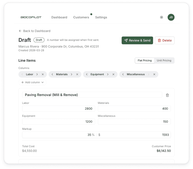Open the JD user avatar menu
This screenshot has height=169, width=193.
(171, 17)
